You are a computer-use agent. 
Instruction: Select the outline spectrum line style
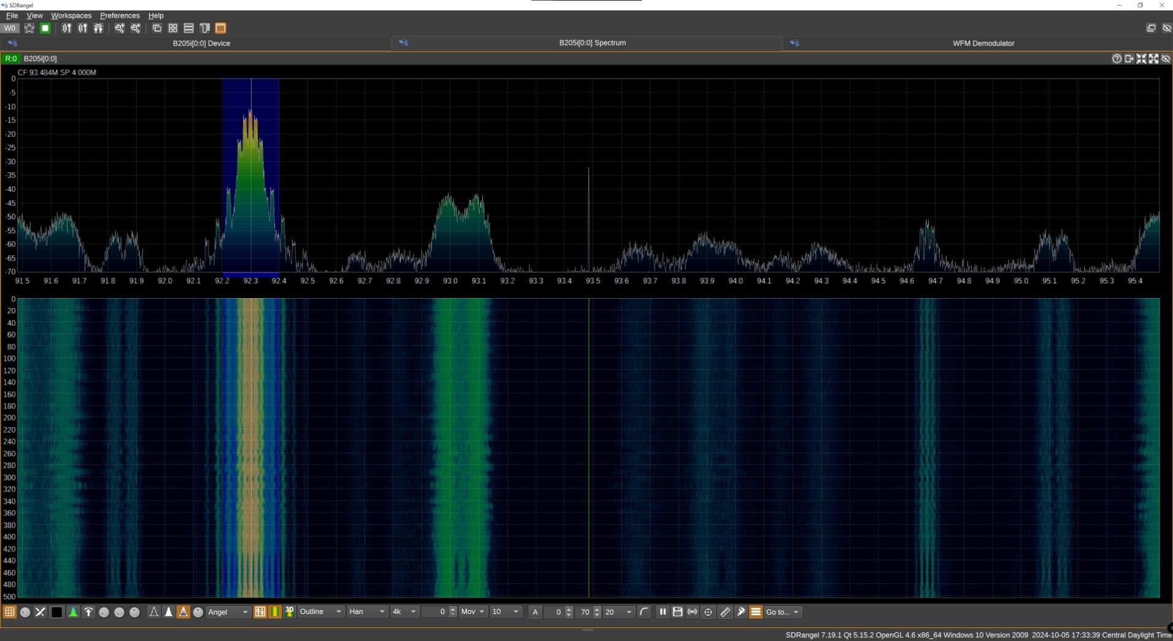pos(154,612)
